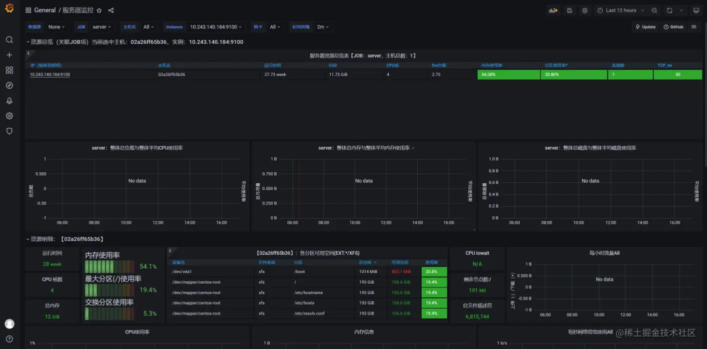Open the Last 12 hours time picker
The height and width of the screenshot is (349, 707).
coord(621,10)
